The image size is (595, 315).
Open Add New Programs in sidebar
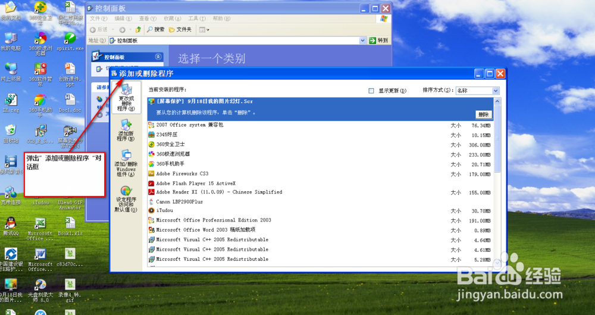(126, 130)
